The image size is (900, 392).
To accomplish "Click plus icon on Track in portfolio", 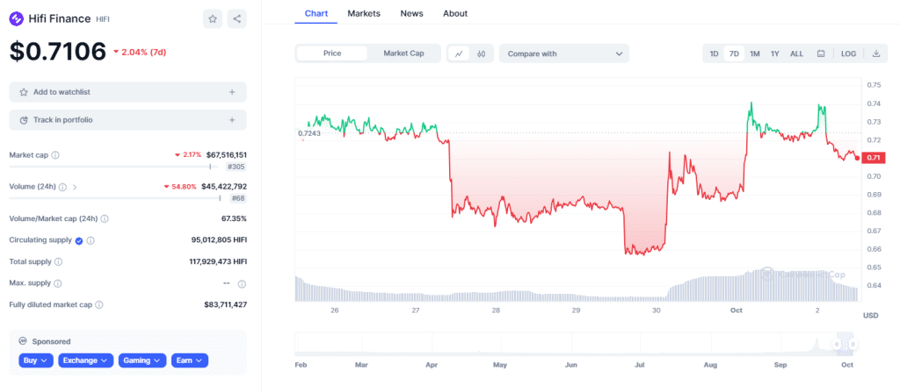I will pos(232,120).
